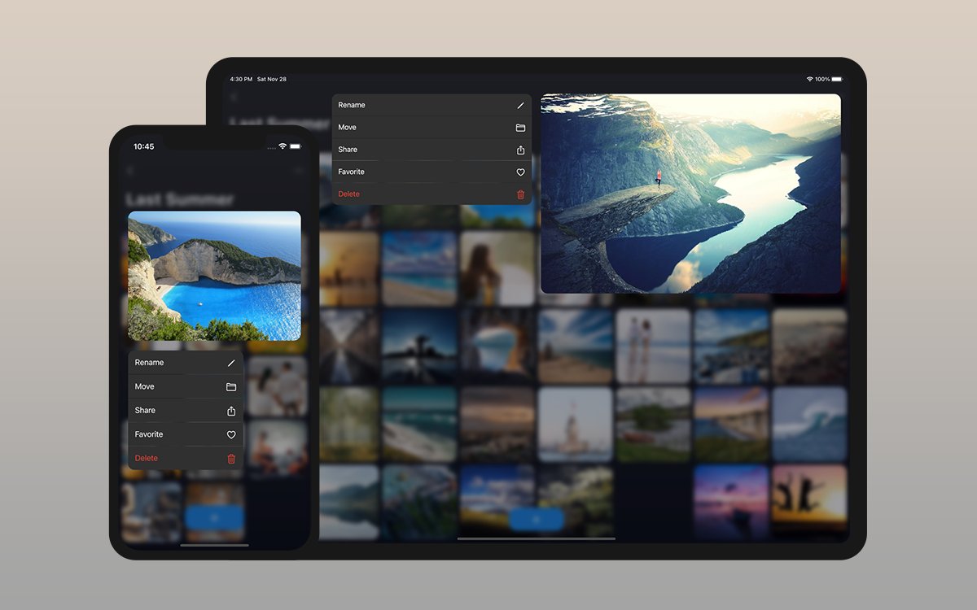Tap the red trash icon in iPhone menu
Image resolution: width=977 pixels, height=610 pixels.
point(231,459)
